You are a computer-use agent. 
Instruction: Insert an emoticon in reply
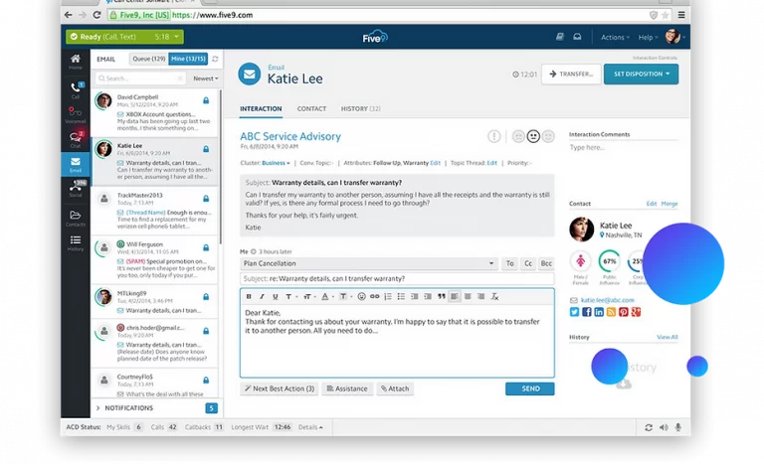tap(361, 296)
